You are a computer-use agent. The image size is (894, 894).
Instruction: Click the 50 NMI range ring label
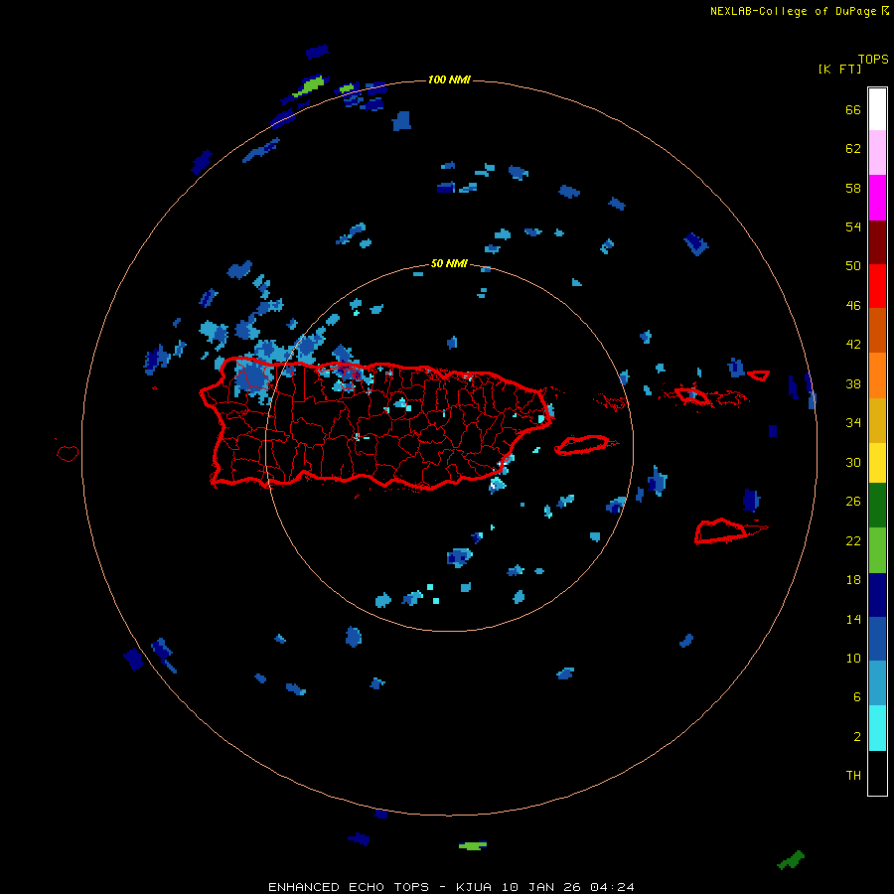coord(449,263)
